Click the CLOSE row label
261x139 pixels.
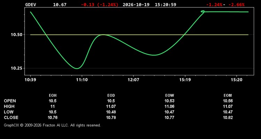tap(11, 117)
